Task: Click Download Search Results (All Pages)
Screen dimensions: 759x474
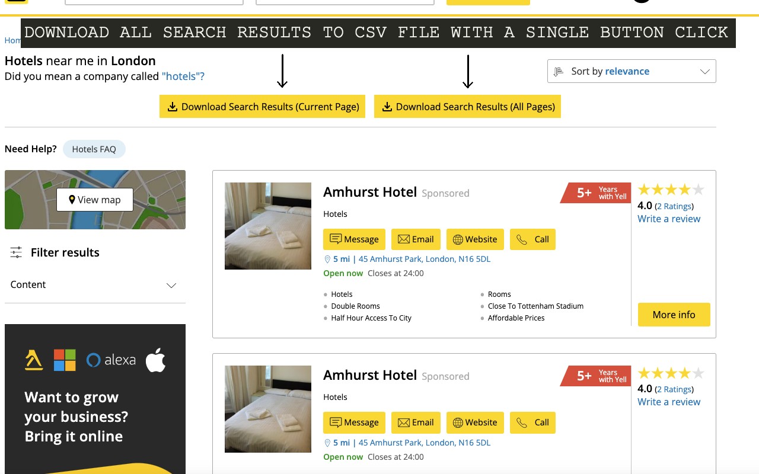Action: pos(467,107)
